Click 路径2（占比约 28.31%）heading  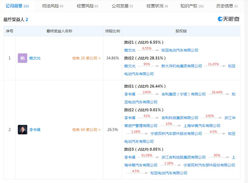point(145,58)
